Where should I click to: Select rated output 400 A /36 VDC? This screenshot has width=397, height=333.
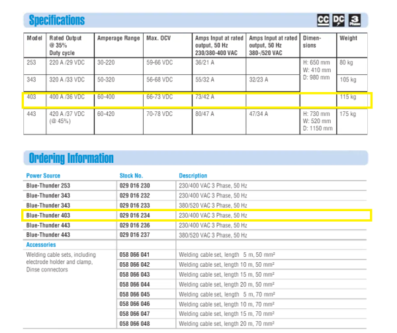pyautogui.click(x=67, y=97)
